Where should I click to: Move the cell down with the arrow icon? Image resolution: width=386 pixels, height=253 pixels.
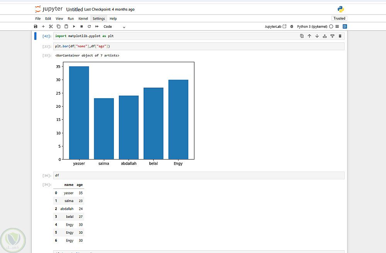[x=317, y=36]
